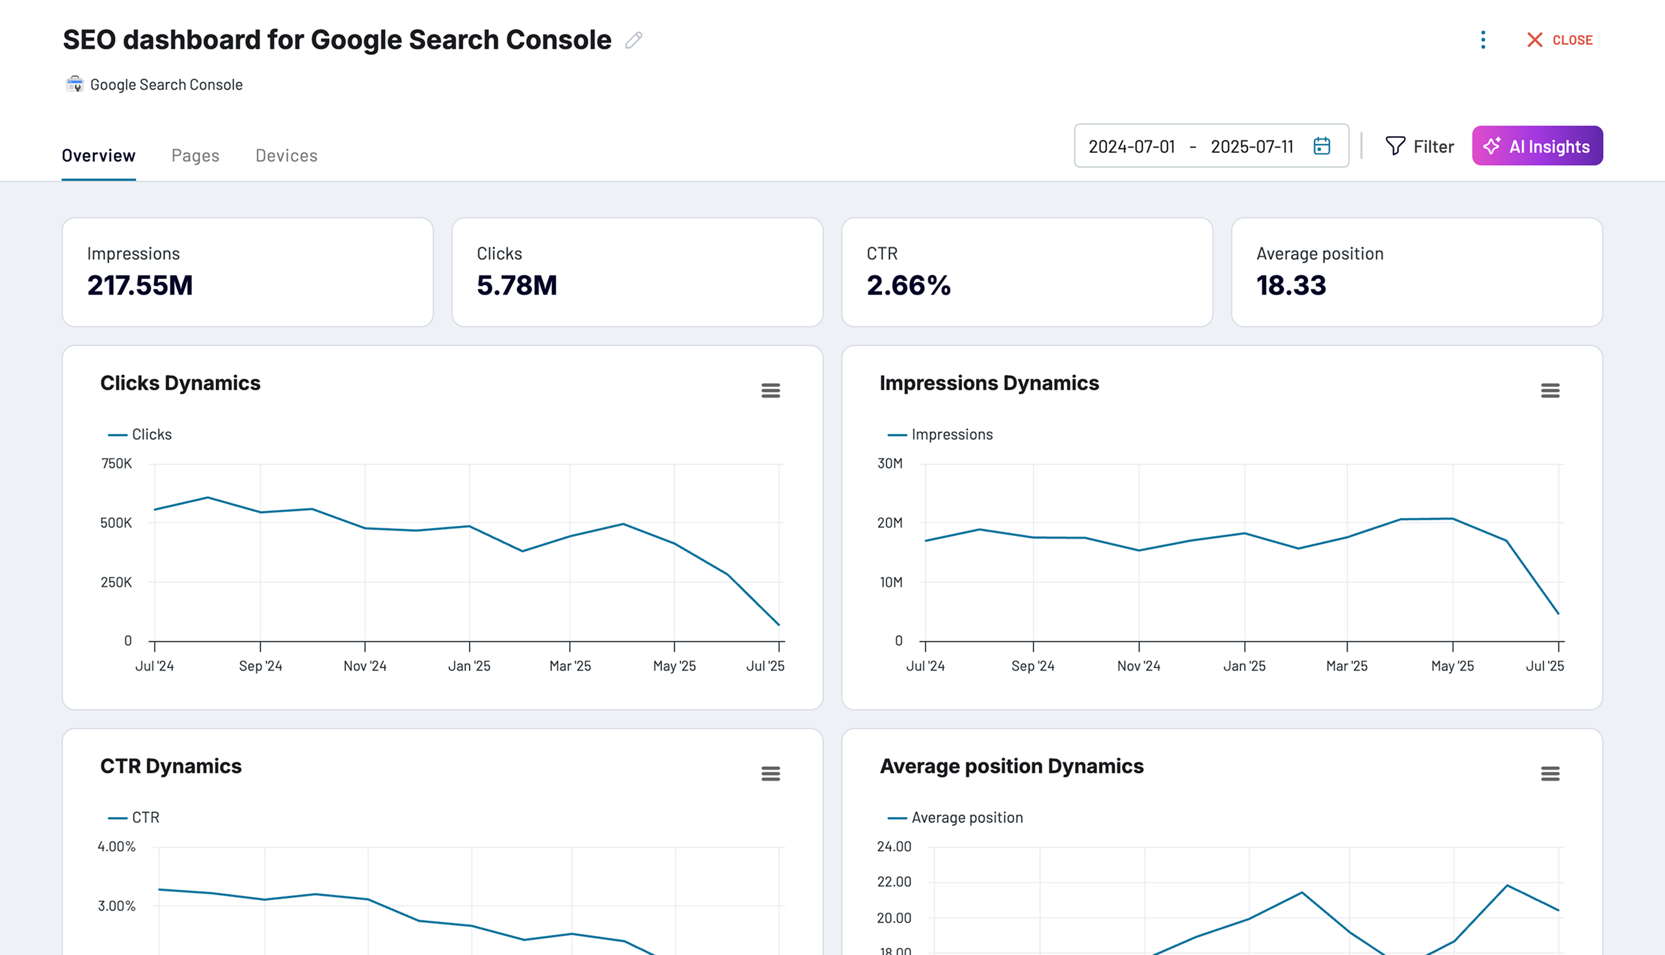1665x955 pixels.
Task: Toggle the Impressions legend series
Action: point(940,434)
